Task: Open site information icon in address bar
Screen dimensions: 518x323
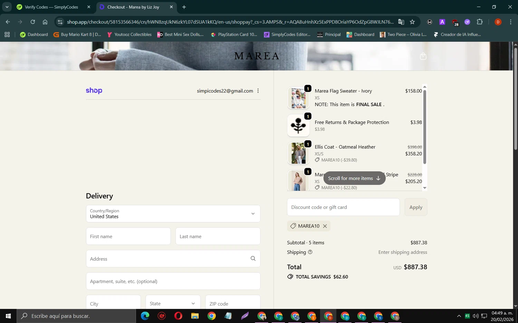Action: (60, 22)
